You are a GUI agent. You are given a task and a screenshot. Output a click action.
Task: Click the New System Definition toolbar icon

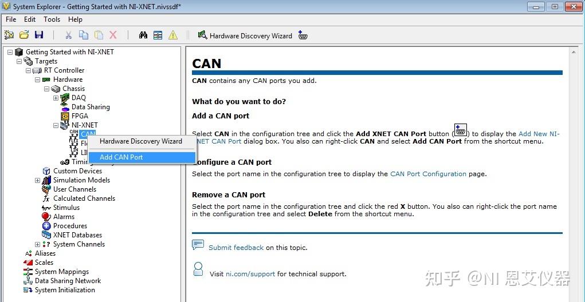(x=9, y=35)
